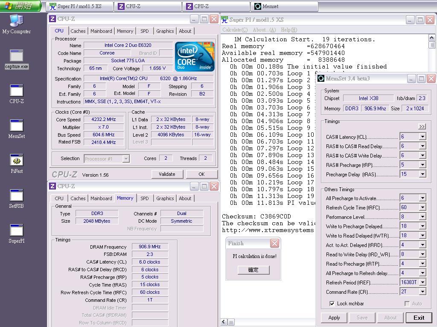437x327 pixels.
Task: Open All Precharge to Activate dropdown
Action: click(423, 198)
